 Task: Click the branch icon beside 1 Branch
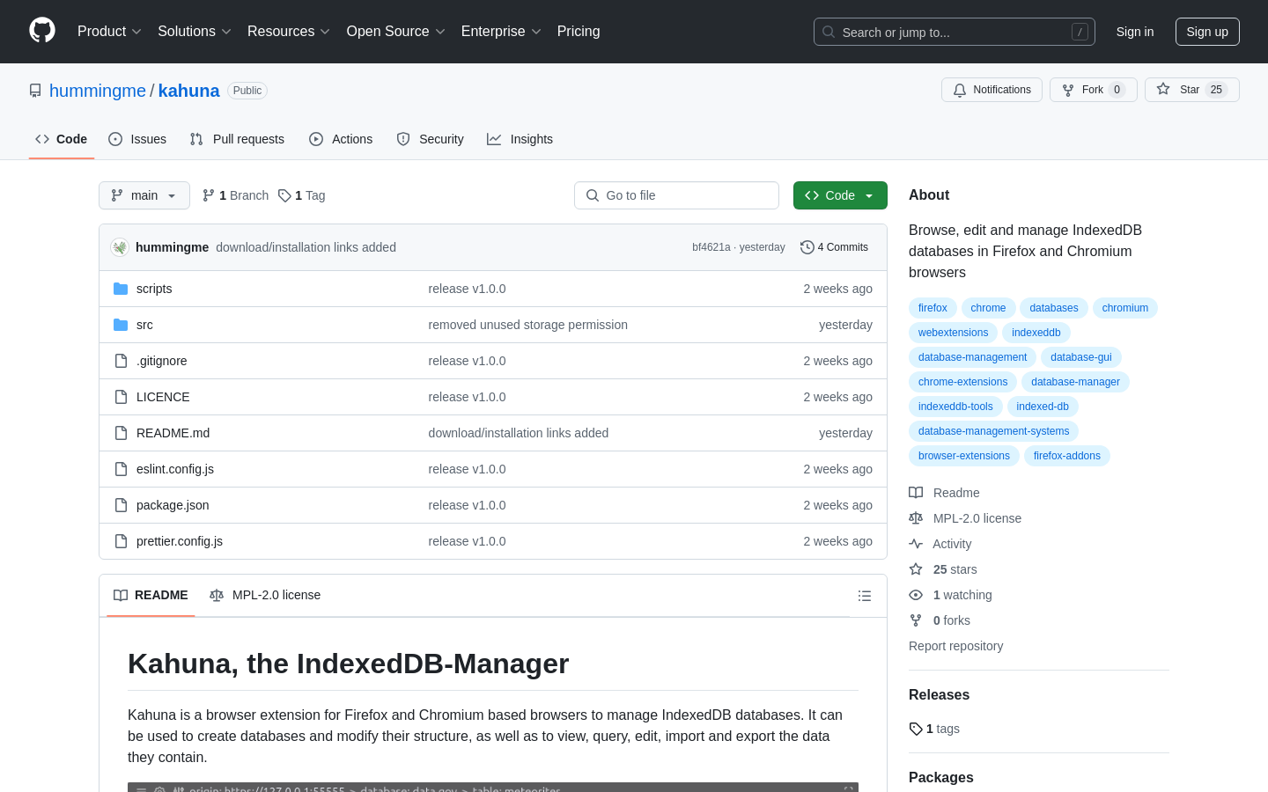click(209, 195)
